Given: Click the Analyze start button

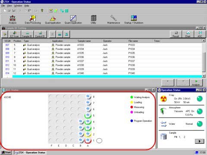Looking at the screenshot, I should tap(196, 83).
